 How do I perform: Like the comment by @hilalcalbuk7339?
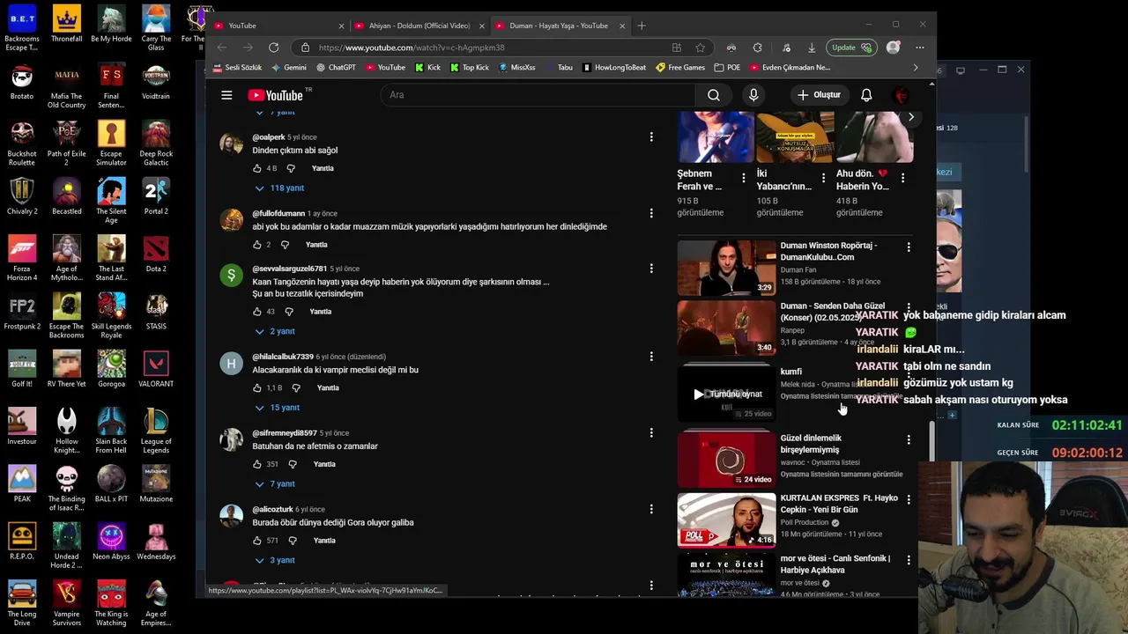[x=257, y=388]
